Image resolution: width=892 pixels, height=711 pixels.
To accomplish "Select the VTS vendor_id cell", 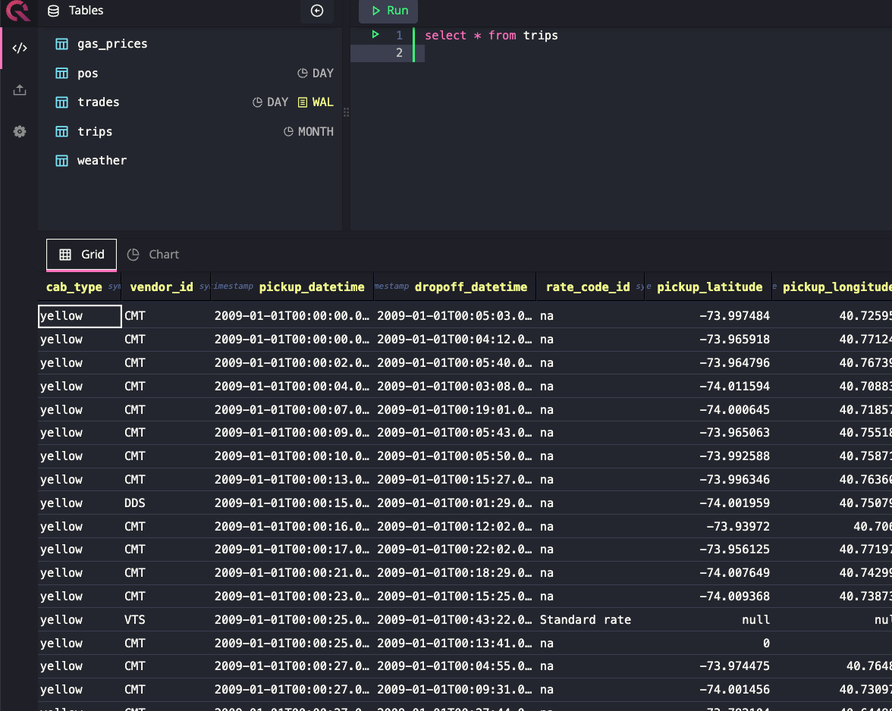I will pos(166,619).
